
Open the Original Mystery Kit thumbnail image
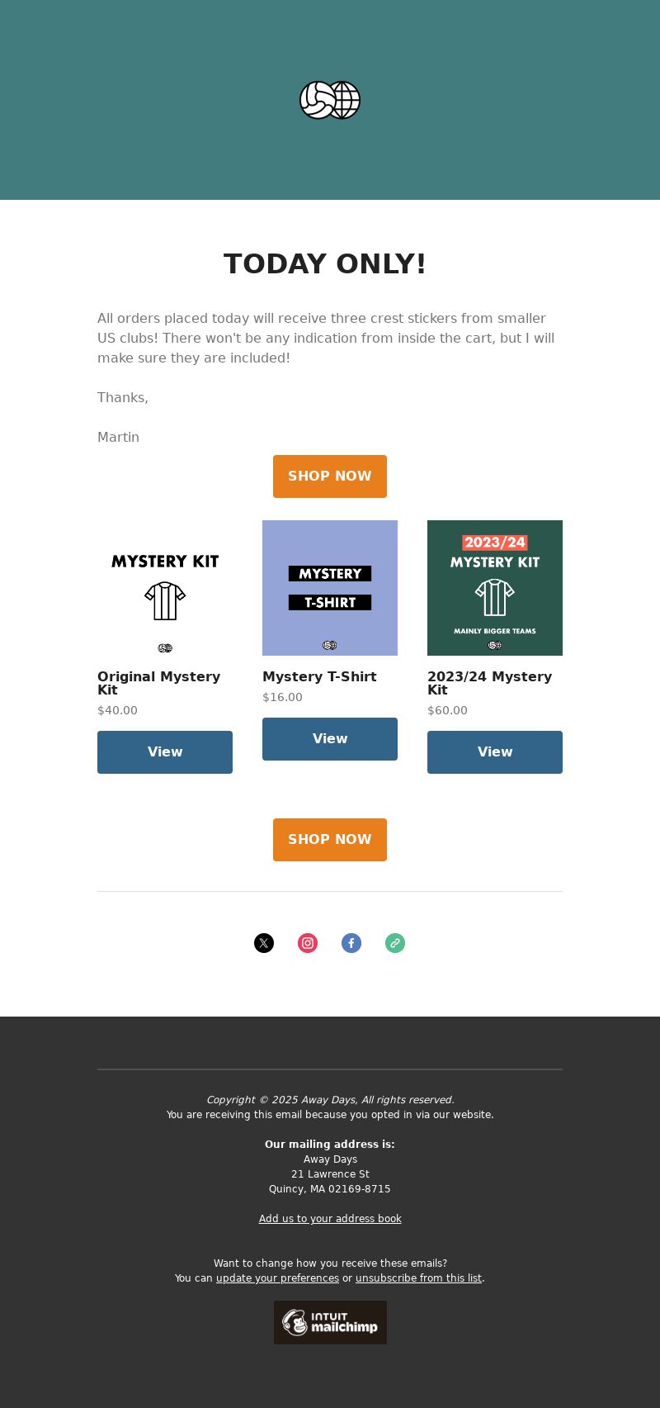[x=165, y=588]
